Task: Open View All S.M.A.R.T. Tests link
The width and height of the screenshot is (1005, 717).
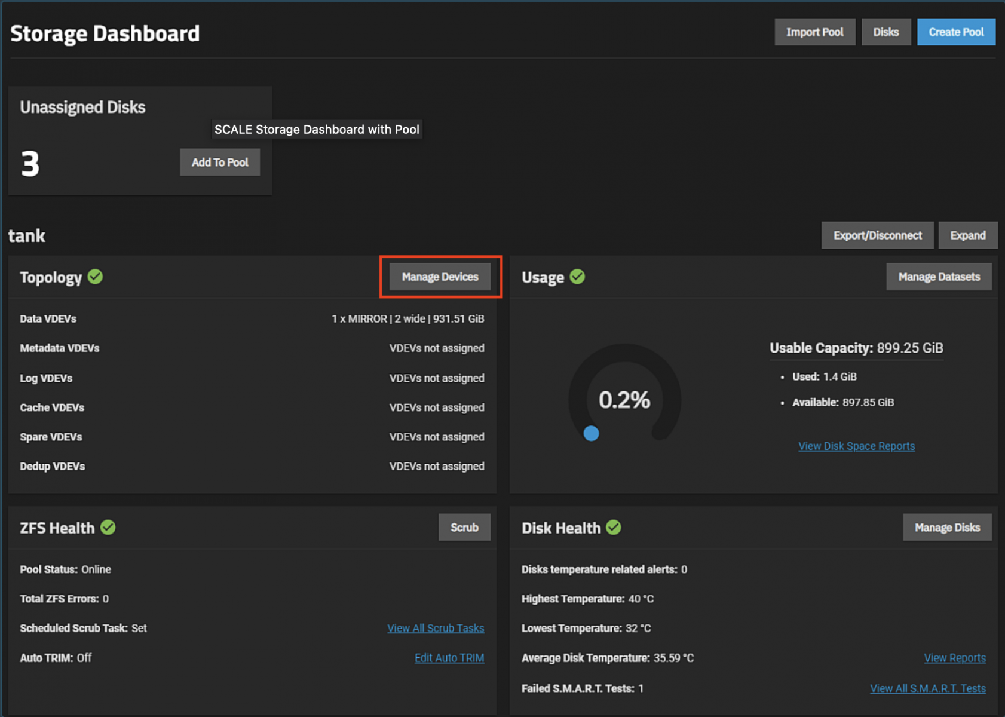Action: coord(928,688)
